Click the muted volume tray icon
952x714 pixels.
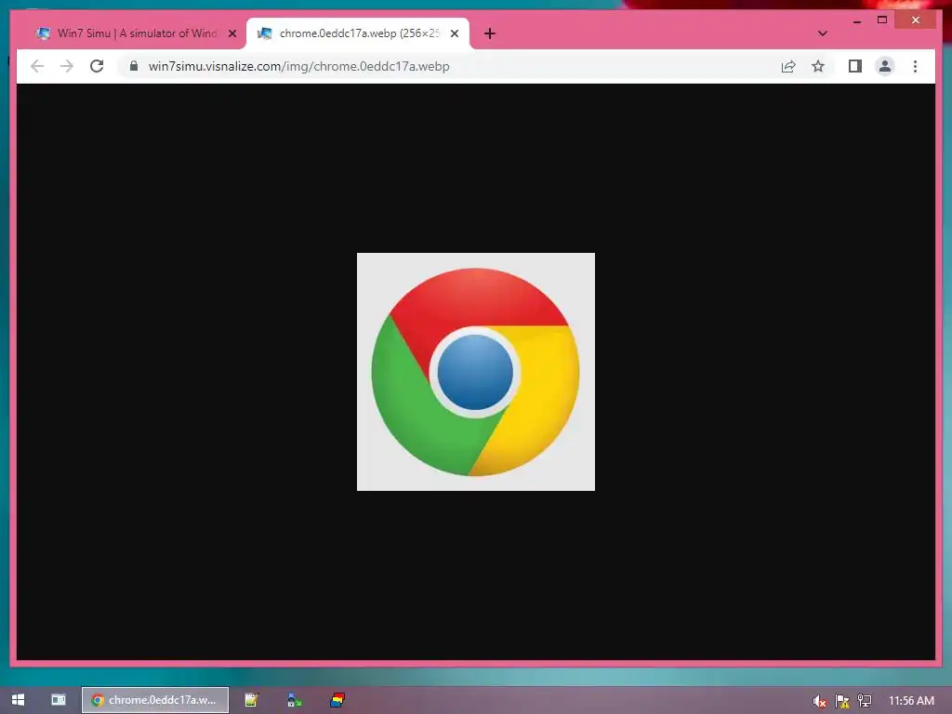819,701
